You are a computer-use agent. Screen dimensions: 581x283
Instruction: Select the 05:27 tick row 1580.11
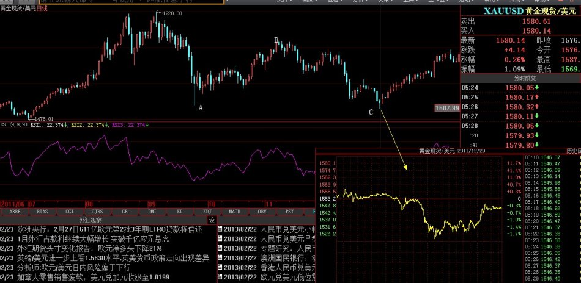520,116
